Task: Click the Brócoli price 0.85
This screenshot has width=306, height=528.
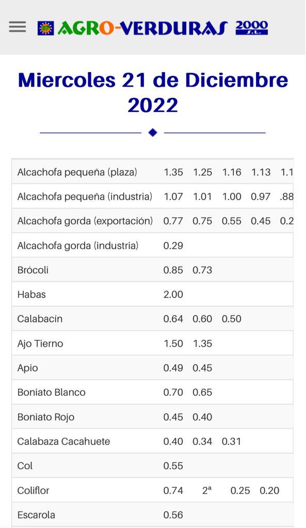Action: click(x=173, y=270)
